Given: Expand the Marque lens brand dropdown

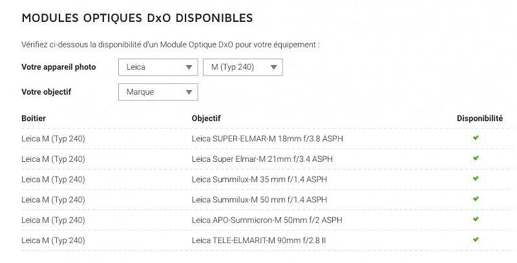Looking at the screenshot, I should [x=158, y=92].
